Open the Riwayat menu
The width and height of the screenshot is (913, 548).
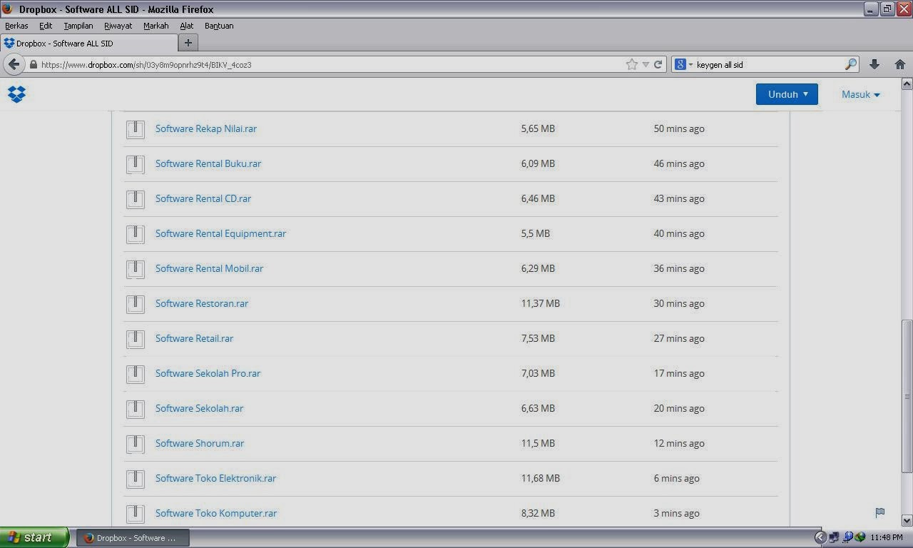118,26
